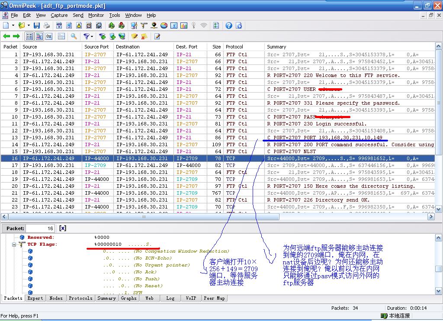Viewport: 443px width, 321px height.
Task: Open the filter settings icon
Action: click(59, 26)
